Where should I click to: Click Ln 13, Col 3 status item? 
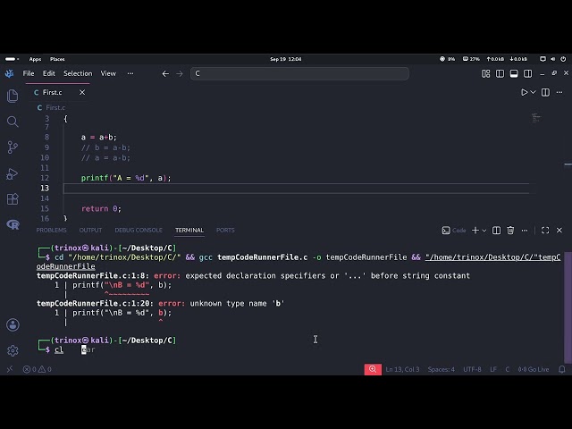point(402,369)
